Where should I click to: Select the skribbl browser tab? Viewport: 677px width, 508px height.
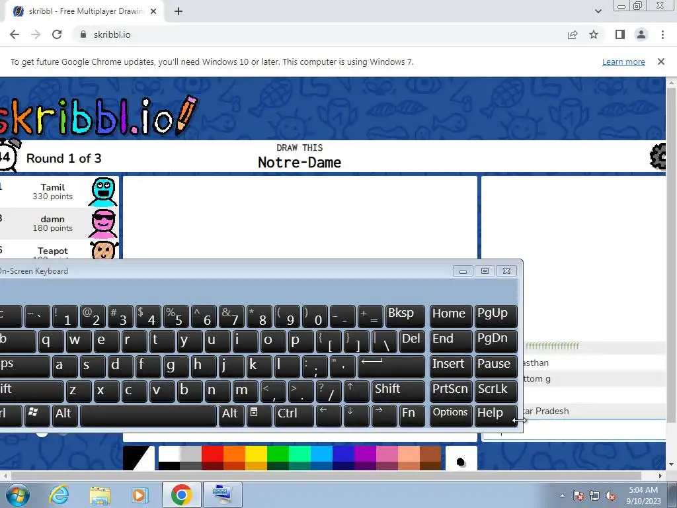pyautogui.click(x=84, y=11)
